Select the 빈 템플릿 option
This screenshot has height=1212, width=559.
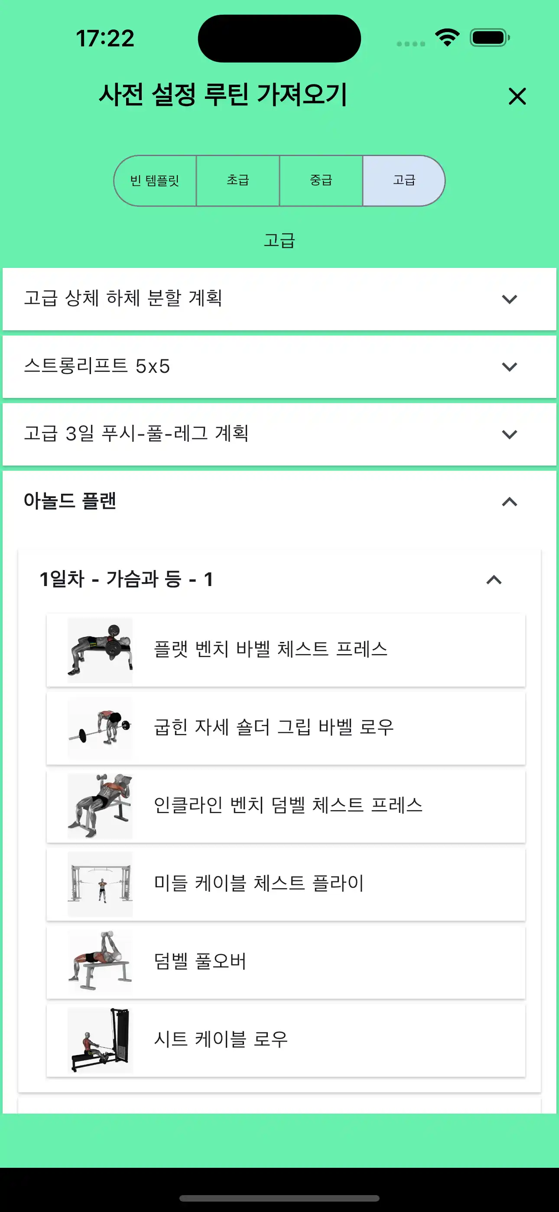tap(154, 180)
